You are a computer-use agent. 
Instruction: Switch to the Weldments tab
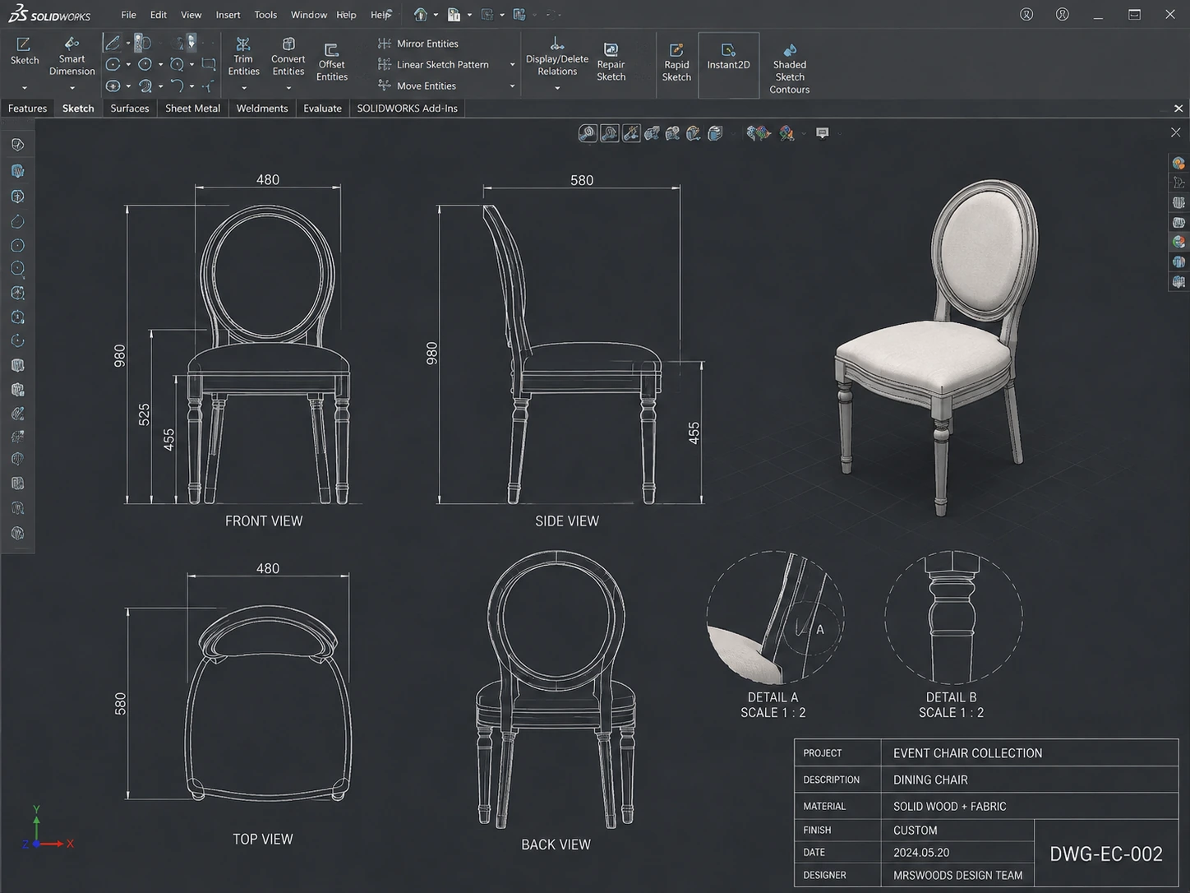tap(262, 109)
